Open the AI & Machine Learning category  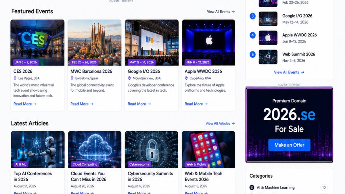275,187
